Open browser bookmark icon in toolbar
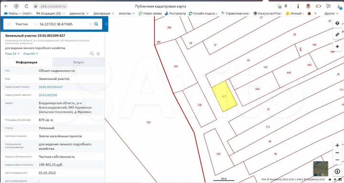Viewport: 344px width, 183px height. pyautogui.click(x=286, y=6)
